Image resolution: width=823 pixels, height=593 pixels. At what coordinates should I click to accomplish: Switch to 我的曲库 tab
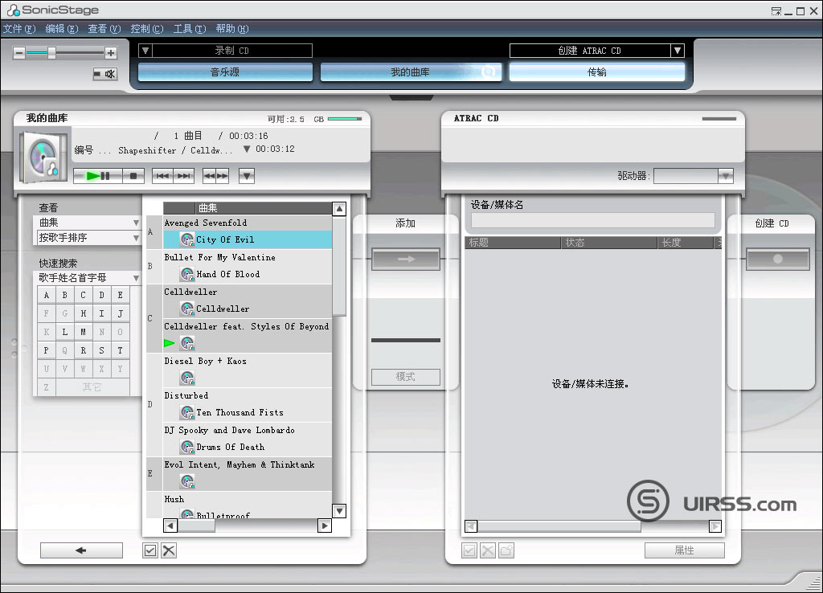pyautogui.click(x=411, y=72)
